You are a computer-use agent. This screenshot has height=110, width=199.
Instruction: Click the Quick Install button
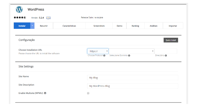171,40
